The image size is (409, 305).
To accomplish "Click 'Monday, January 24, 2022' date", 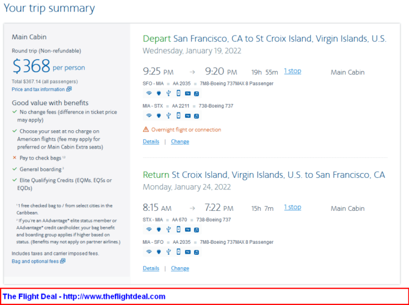I will 187,187.
